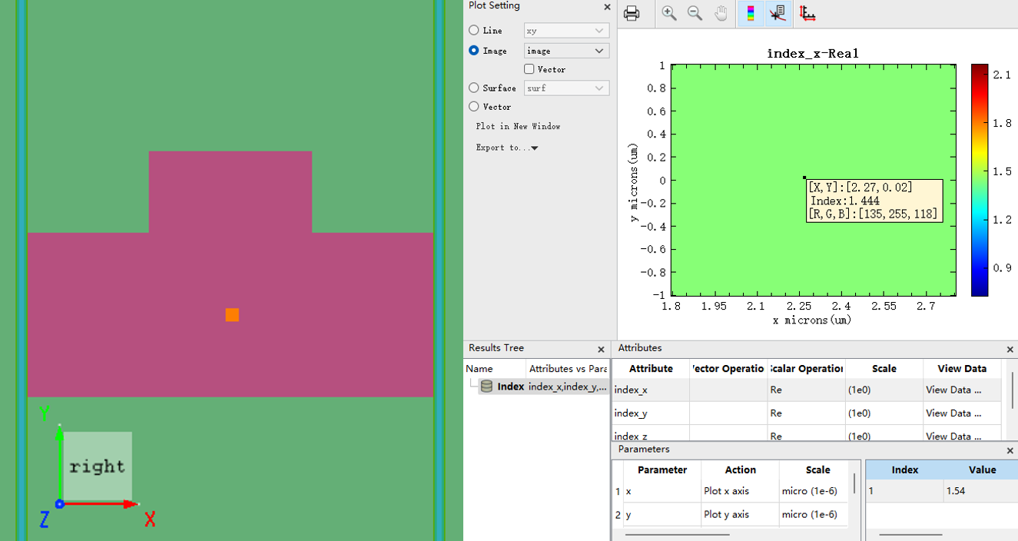This screenshot has width=1018, height=541.
Task: Select the index_y attribute cell
Action: tap(651, 413)
